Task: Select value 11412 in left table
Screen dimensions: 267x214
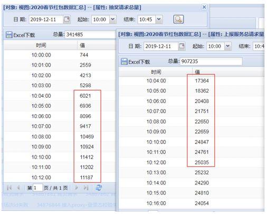Action: [x=87, y=157]
